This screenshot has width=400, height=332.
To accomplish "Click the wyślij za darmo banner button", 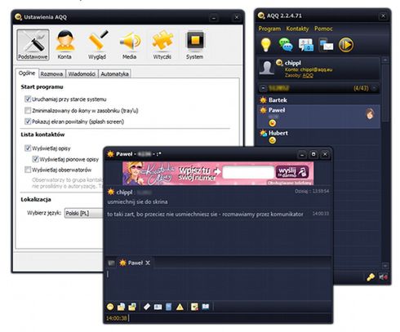I will click(292, 172).
